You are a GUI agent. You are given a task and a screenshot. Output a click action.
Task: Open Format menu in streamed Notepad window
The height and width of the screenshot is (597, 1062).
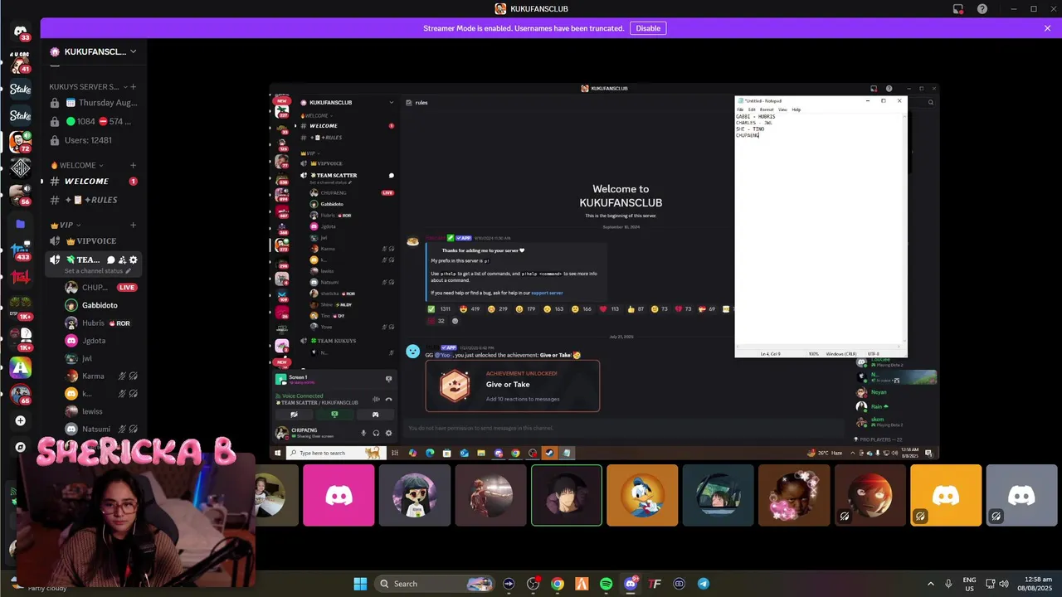click(x=767, y=109)
